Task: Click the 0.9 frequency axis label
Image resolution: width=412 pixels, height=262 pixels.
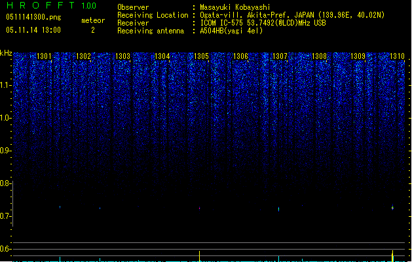Action: (x=6, y=151)
